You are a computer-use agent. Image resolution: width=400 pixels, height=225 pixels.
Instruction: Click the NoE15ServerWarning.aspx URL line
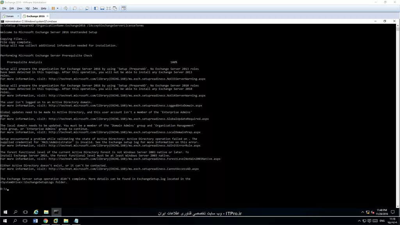(x=103, y=79)
